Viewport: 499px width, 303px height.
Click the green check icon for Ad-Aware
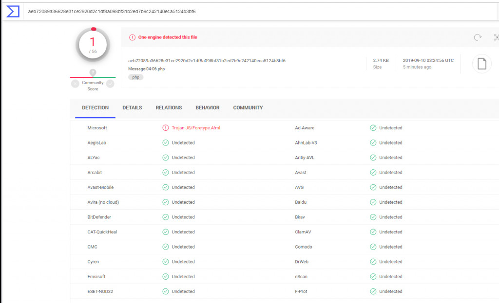(x=373, y=128)
